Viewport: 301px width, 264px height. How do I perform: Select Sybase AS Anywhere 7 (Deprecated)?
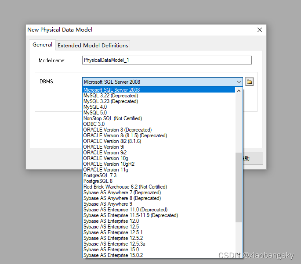pyautogui.click(x=159, y=193)
